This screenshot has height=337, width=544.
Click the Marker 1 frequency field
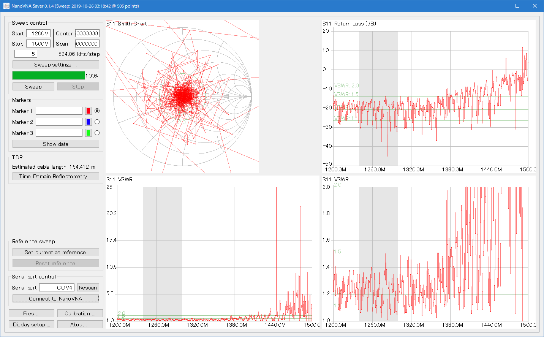[x=59, y=111]
